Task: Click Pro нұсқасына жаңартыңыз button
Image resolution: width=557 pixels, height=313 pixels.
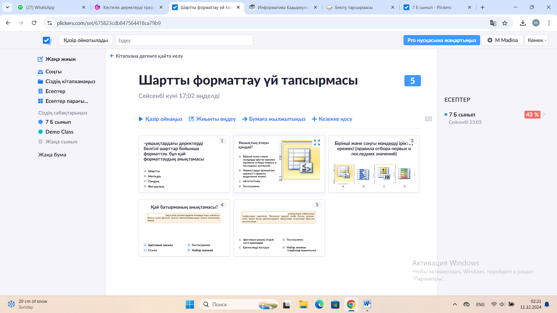Action: pos(442,40)
